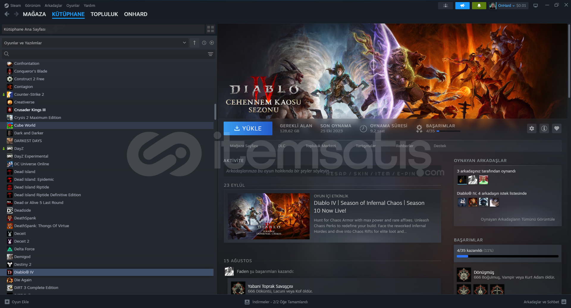
Task: Expand the Oyunlar ve Yazılımlar dropdown
Action: [95, 43]
